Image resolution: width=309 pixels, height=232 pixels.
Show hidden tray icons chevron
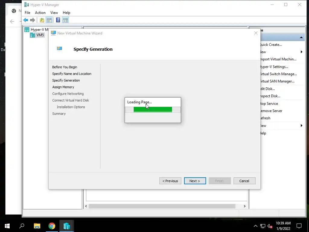(x=255, y=226)
